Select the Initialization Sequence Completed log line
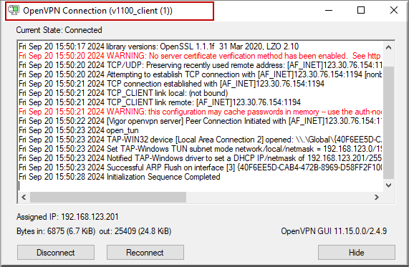 point(119,177)
